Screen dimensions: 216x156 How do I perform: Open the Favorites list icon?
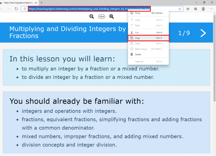pos(188,9)
